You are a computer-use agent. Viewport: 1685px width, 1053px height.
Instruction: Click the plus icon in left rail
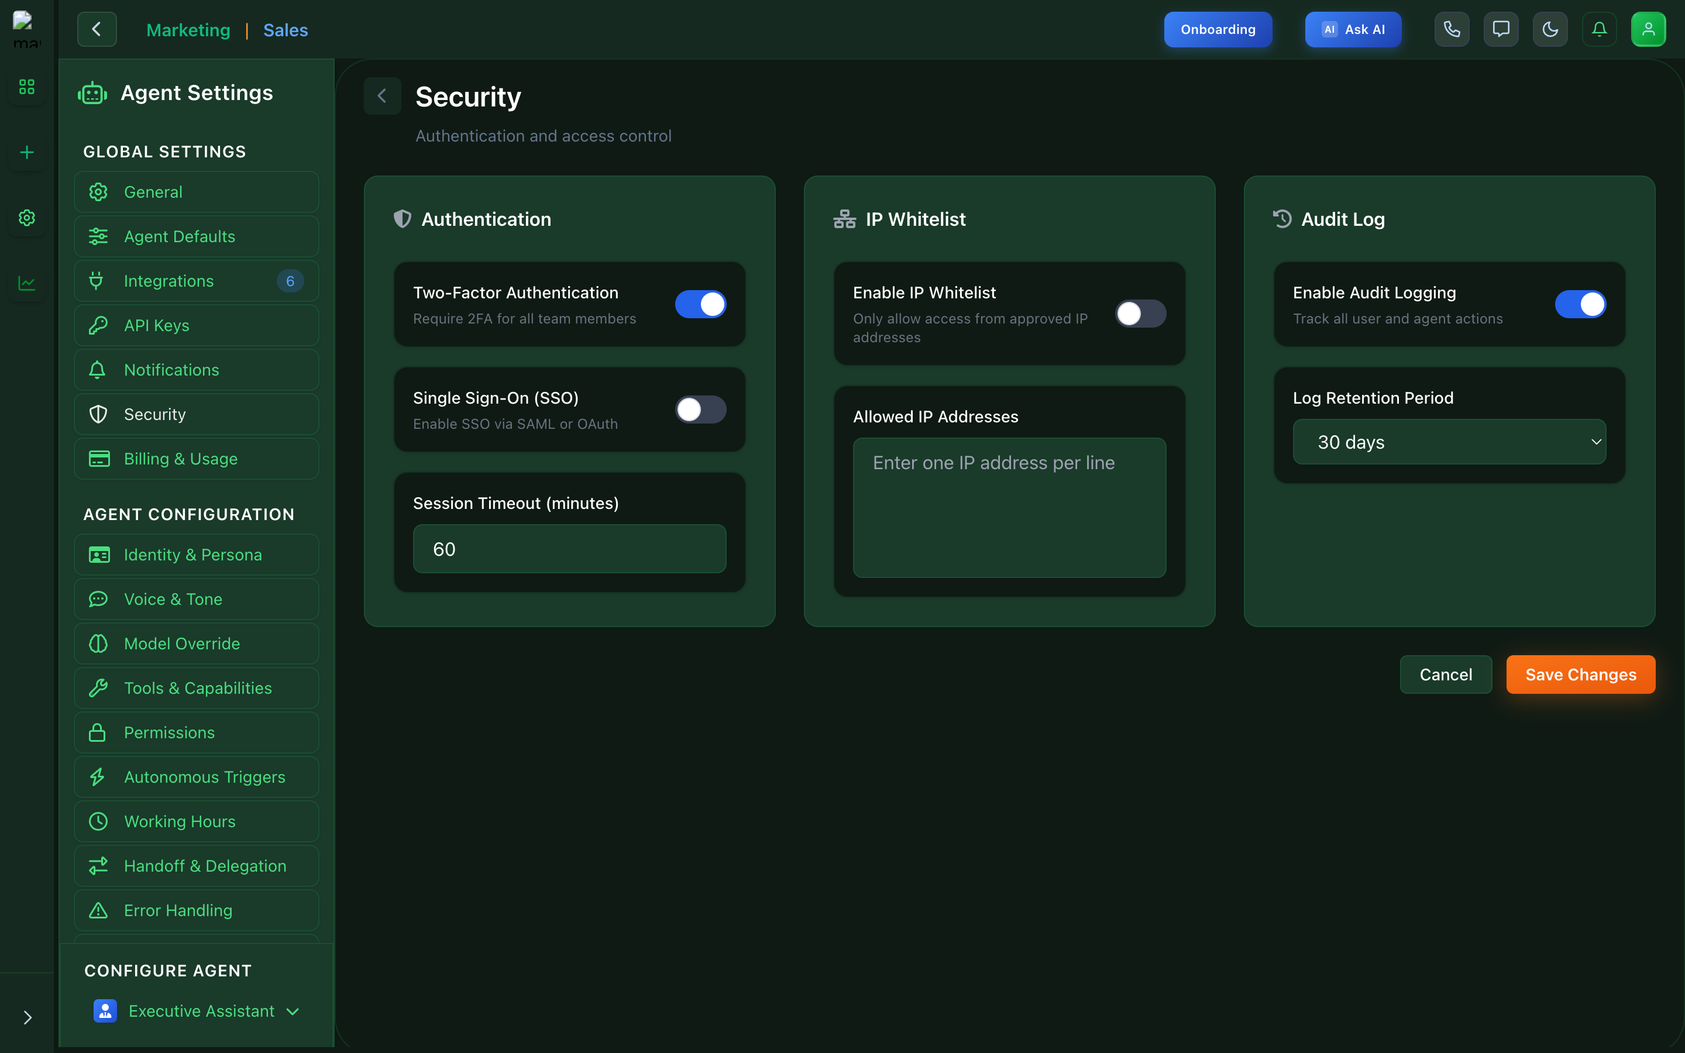[x=26, y=152]
